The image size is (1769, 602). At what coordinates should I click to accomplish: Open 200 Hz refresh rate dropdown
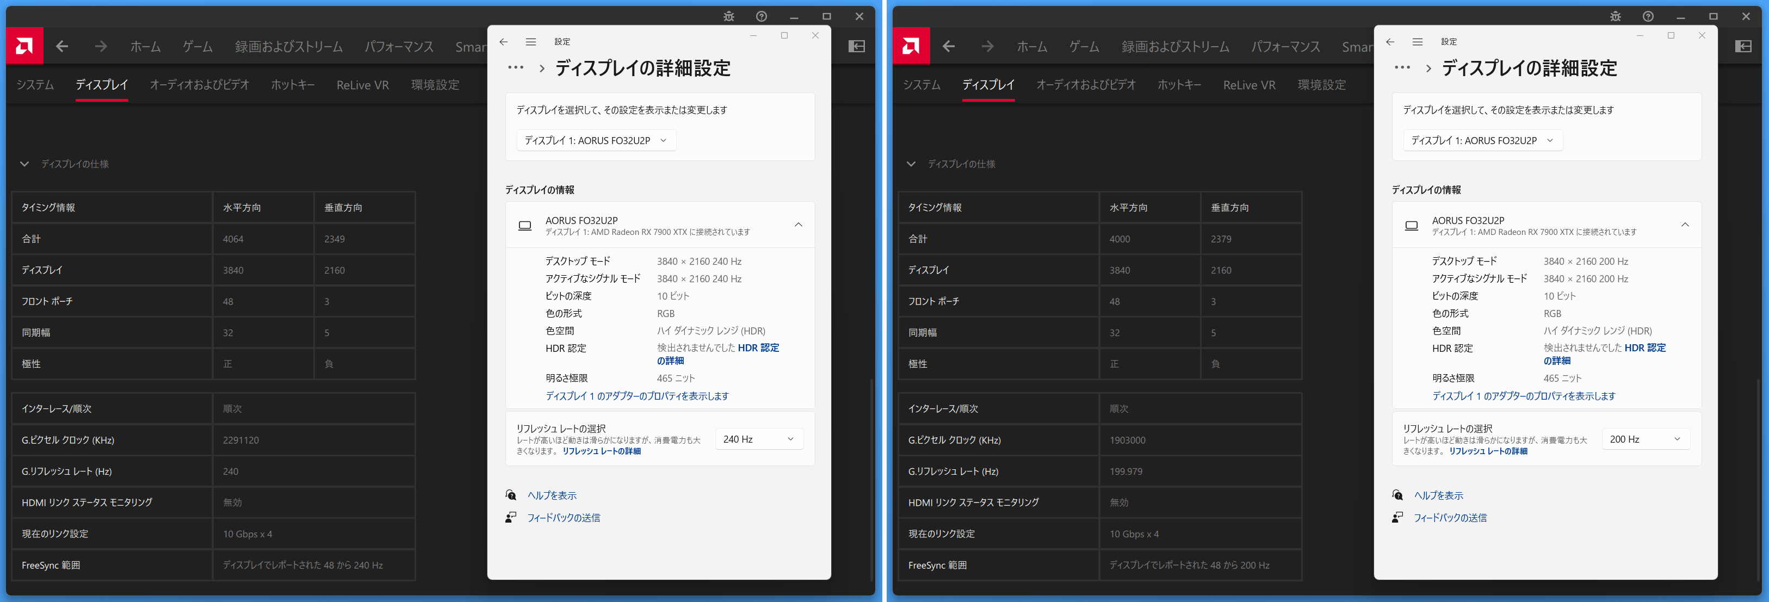coord(1646,439)
